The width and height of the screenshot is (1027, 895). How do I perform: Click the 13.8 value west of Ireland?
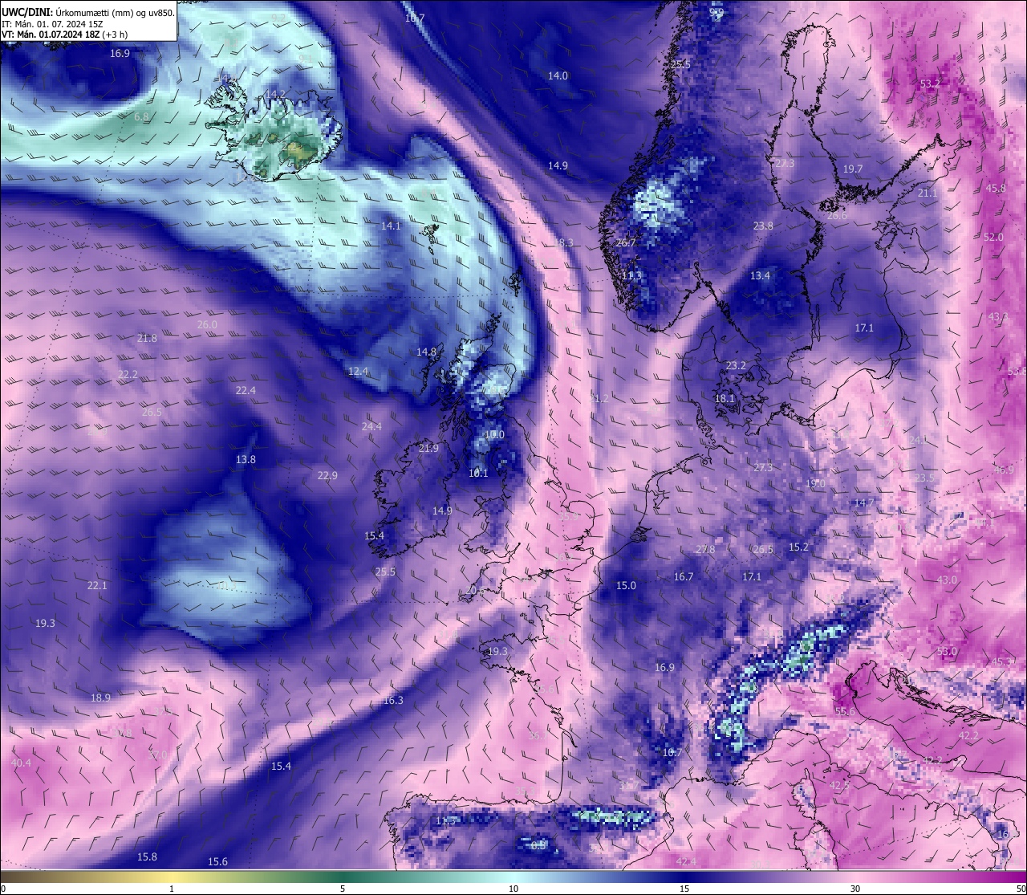[246, 459]
